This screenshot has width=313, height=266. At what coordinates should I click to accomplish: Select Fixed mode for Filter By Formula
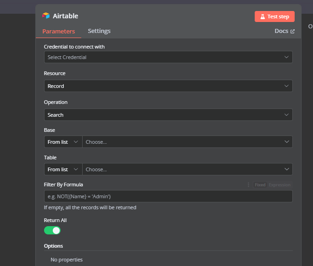coord(260,185)
